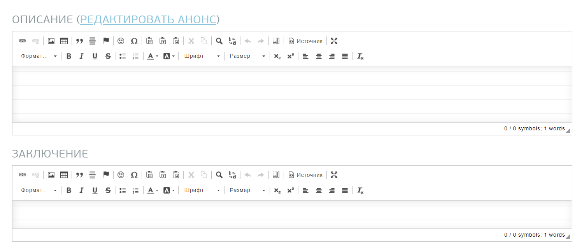Image resolution: width=584 pixels, height=251 pixels.
Task: Open the smiley picker in Описание toolbar
Action: coord(121,41)
